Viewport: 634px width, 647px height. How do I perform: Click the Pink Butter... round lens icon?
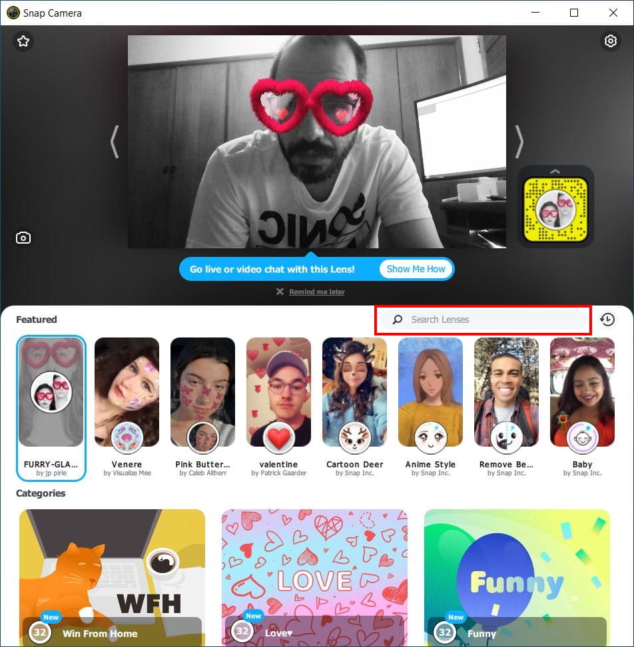click(x=203, y=437)
